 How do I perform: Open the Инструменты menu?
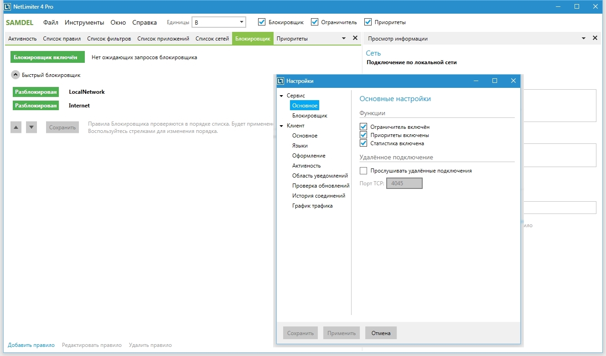pos(84,22)
